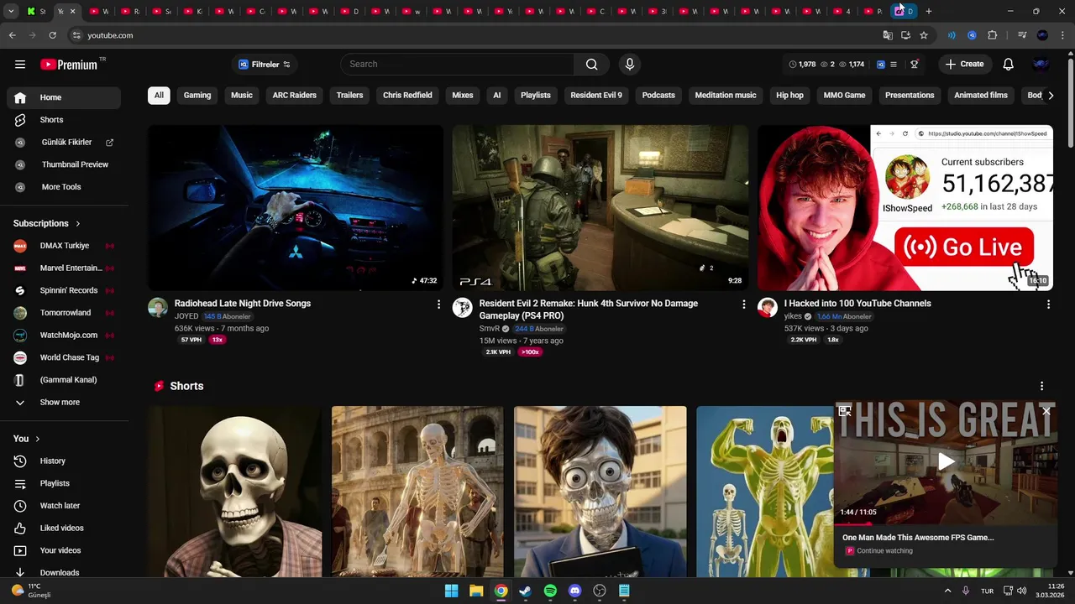Select the Chris Redfield chip
This screenshot has width=1075, height=604.
coord(407,96)
